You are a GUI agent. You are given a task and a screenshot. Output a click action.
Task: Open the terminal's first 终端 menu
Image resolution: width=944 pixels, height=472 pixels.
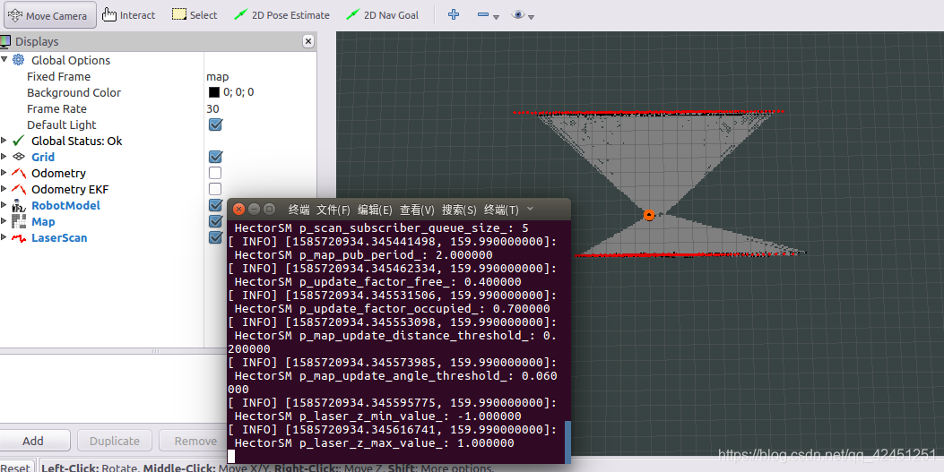[x=299, y=210]
